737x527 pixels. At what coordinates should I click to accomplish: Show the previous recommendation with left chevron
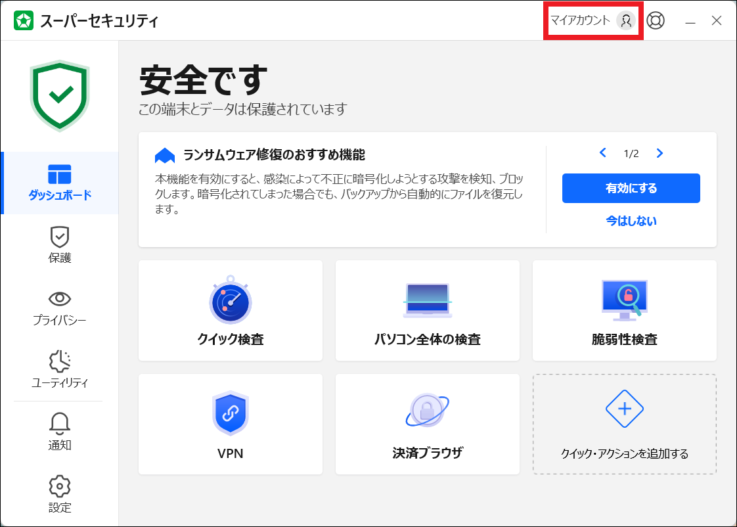click(x=602, y=153)
